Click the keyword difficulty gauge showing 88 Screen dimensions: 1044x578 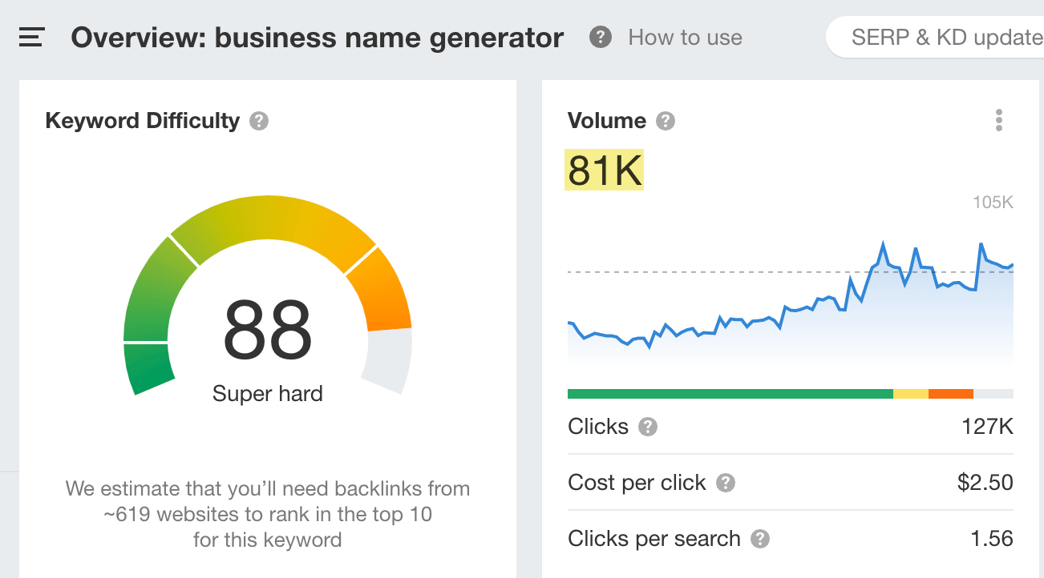pyautogui.click(x=267, y=331)
